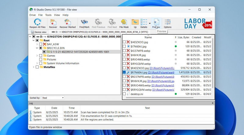Expand the System Volume Information folder
244x135 pixels.
[37, 63]
